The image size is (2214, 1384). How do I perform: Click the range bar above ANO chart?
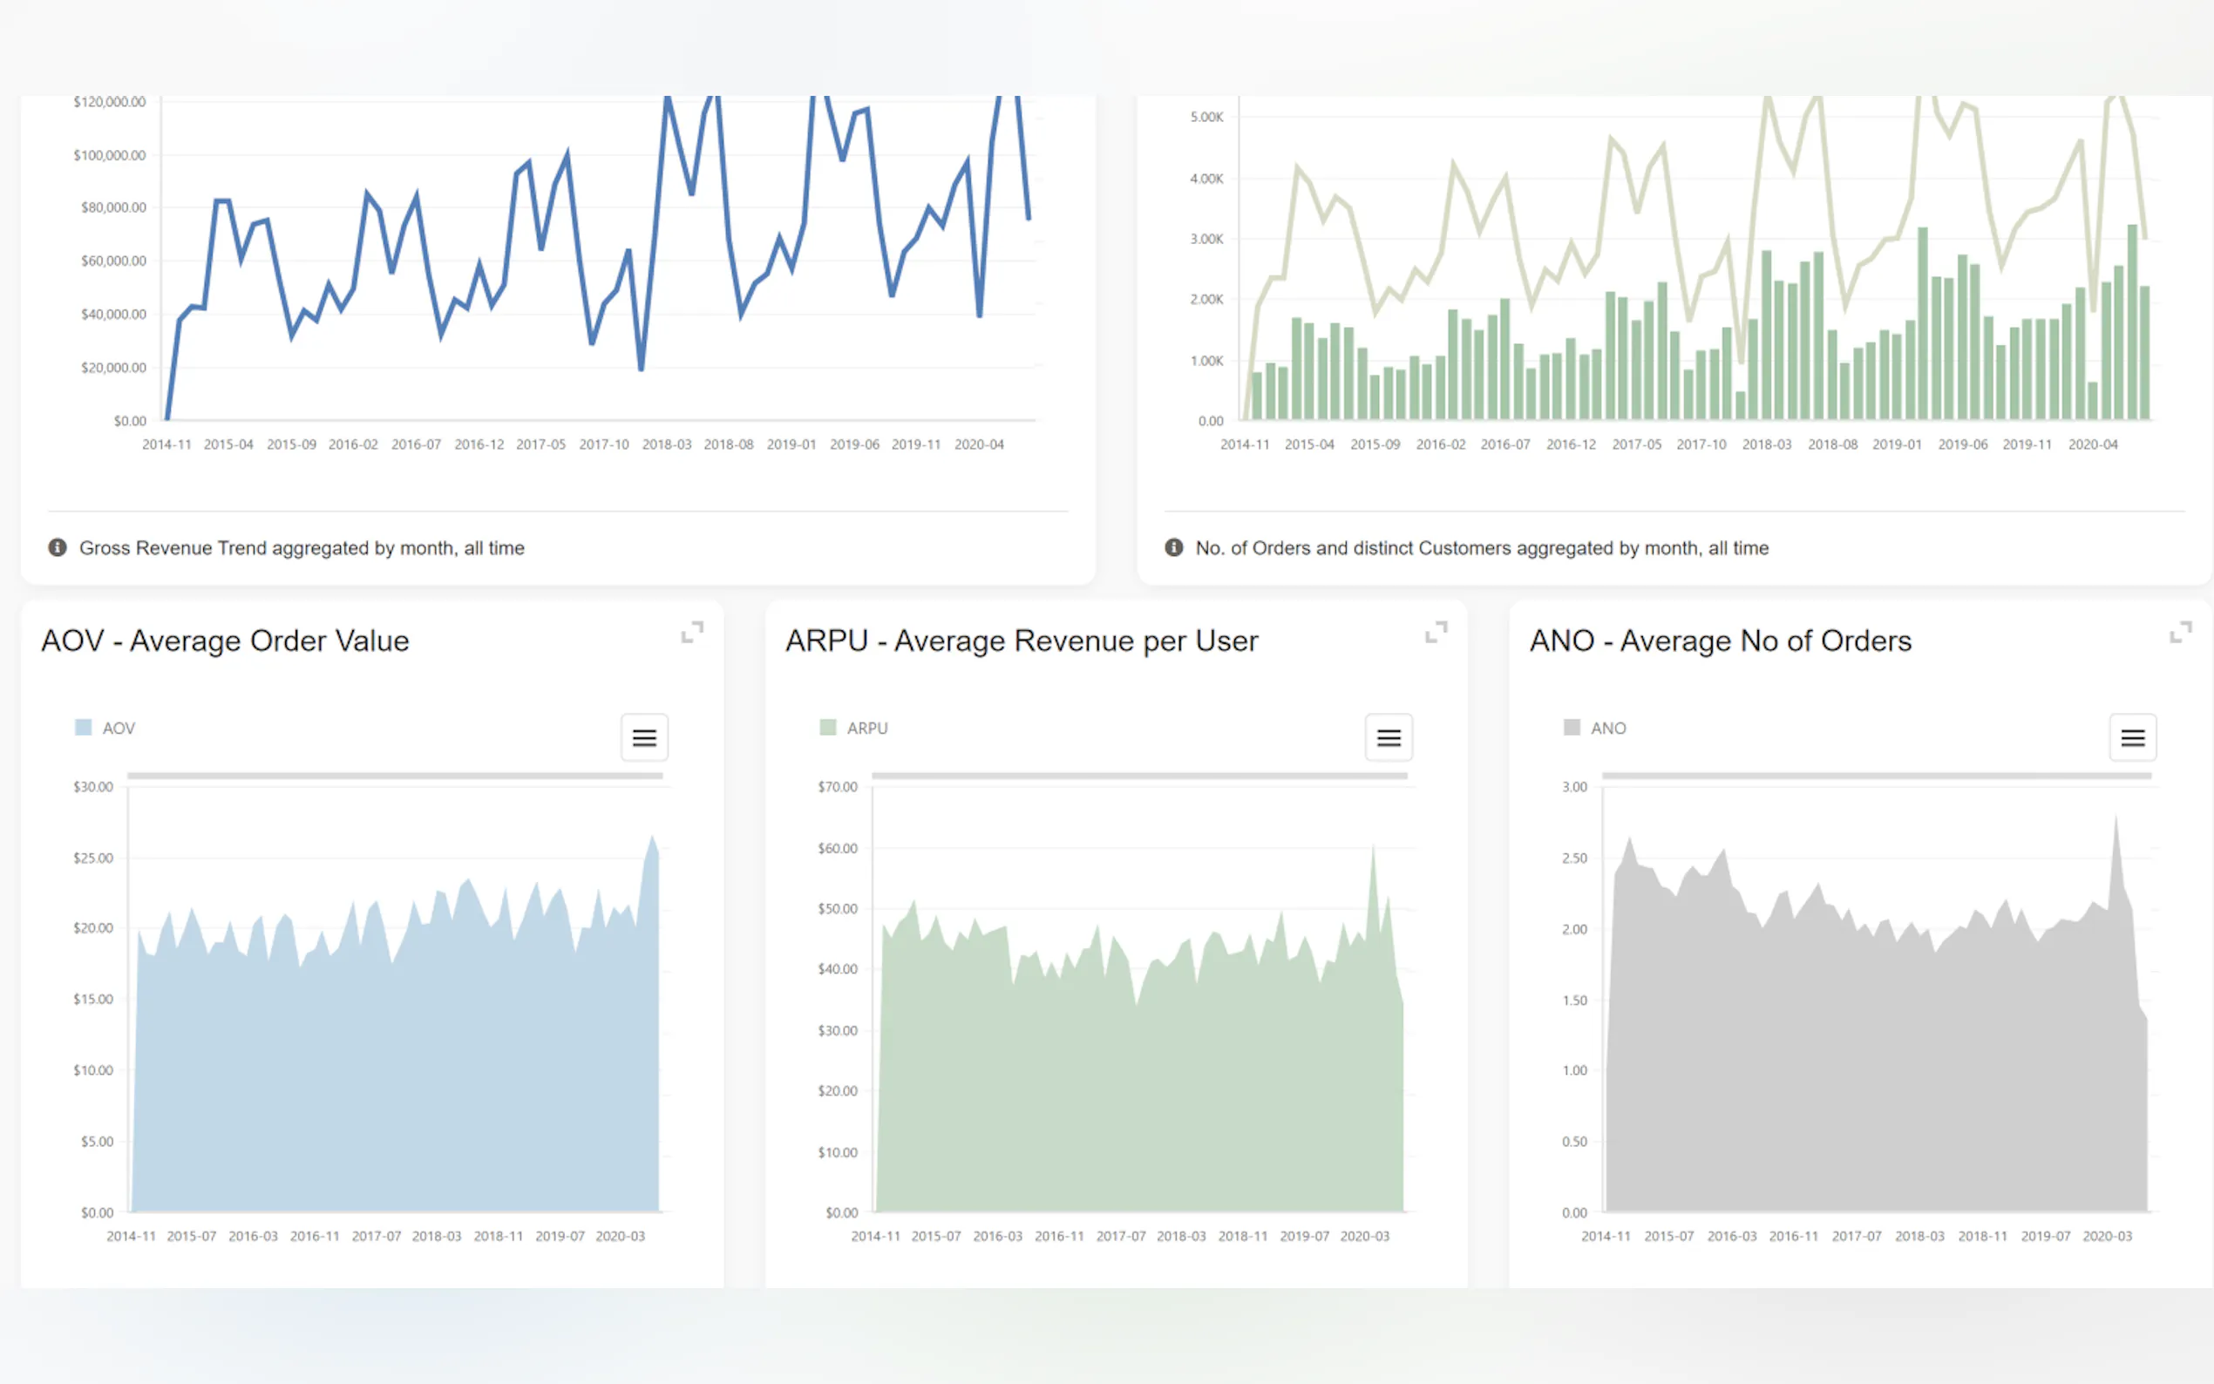point(1877,776)
